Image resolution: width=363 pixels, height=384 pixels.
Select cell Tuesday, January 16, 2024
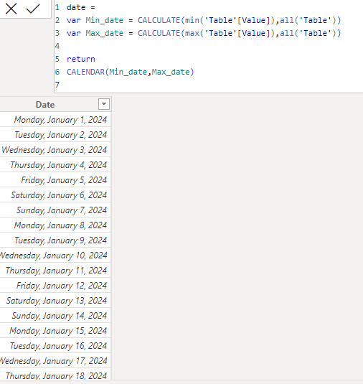click(55, 345)
